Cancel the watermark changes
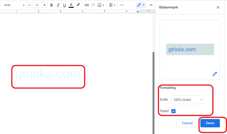227x134 pixels. (x=187, y=123)
